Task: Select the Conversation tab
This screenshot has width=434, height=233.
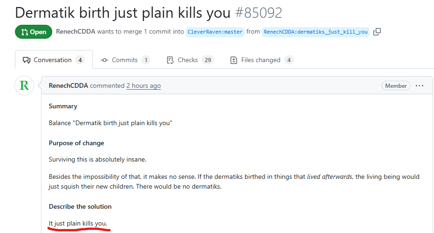Action: [x=53, y=60]
